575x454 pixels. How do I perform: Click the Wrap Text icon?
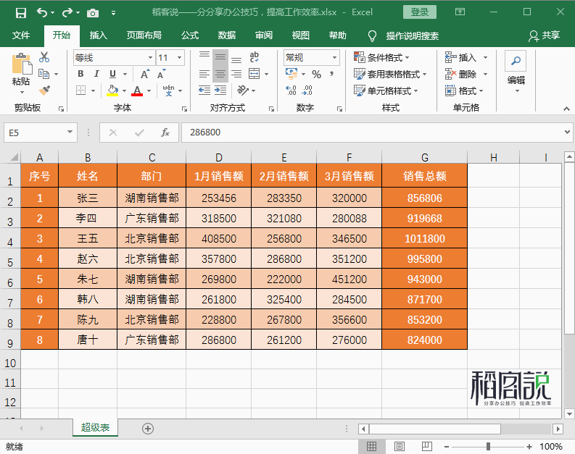(x=254, y=56)
